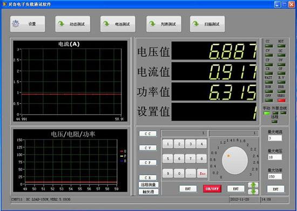Screen dimensions: 297x211
Task: Click the red Esc keypad key
Action: point(202,174)
